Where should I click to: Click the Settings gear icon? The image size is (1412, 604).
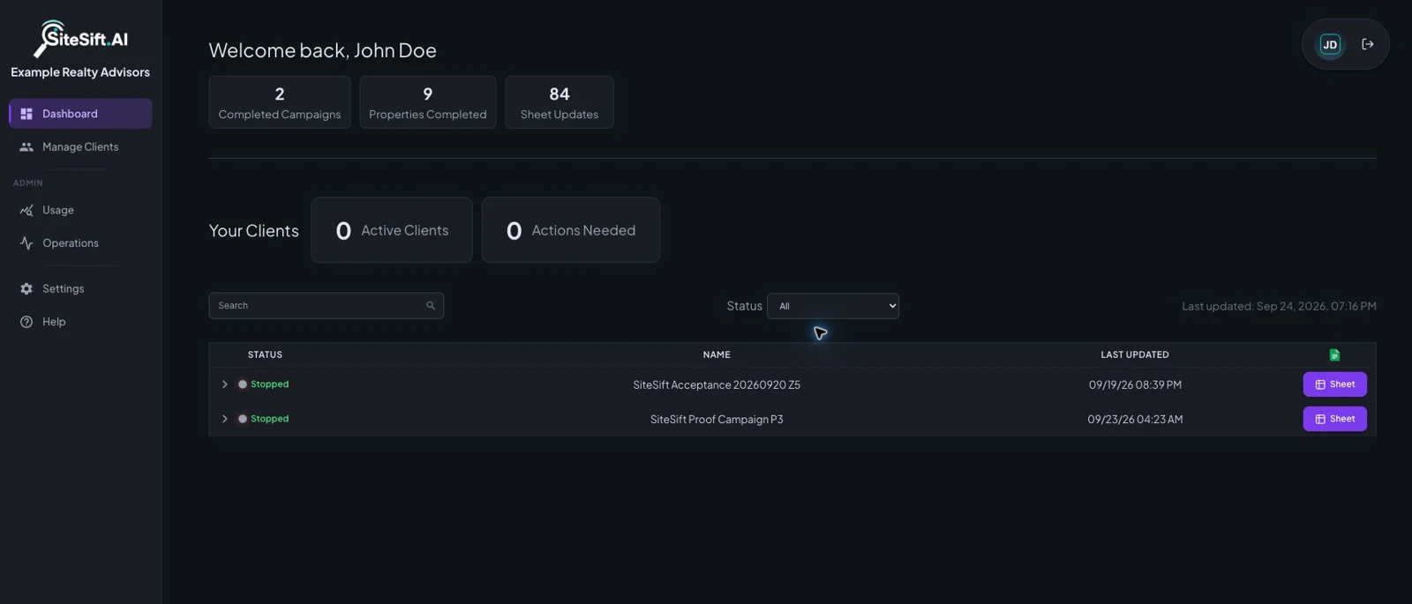coord(26,288)
